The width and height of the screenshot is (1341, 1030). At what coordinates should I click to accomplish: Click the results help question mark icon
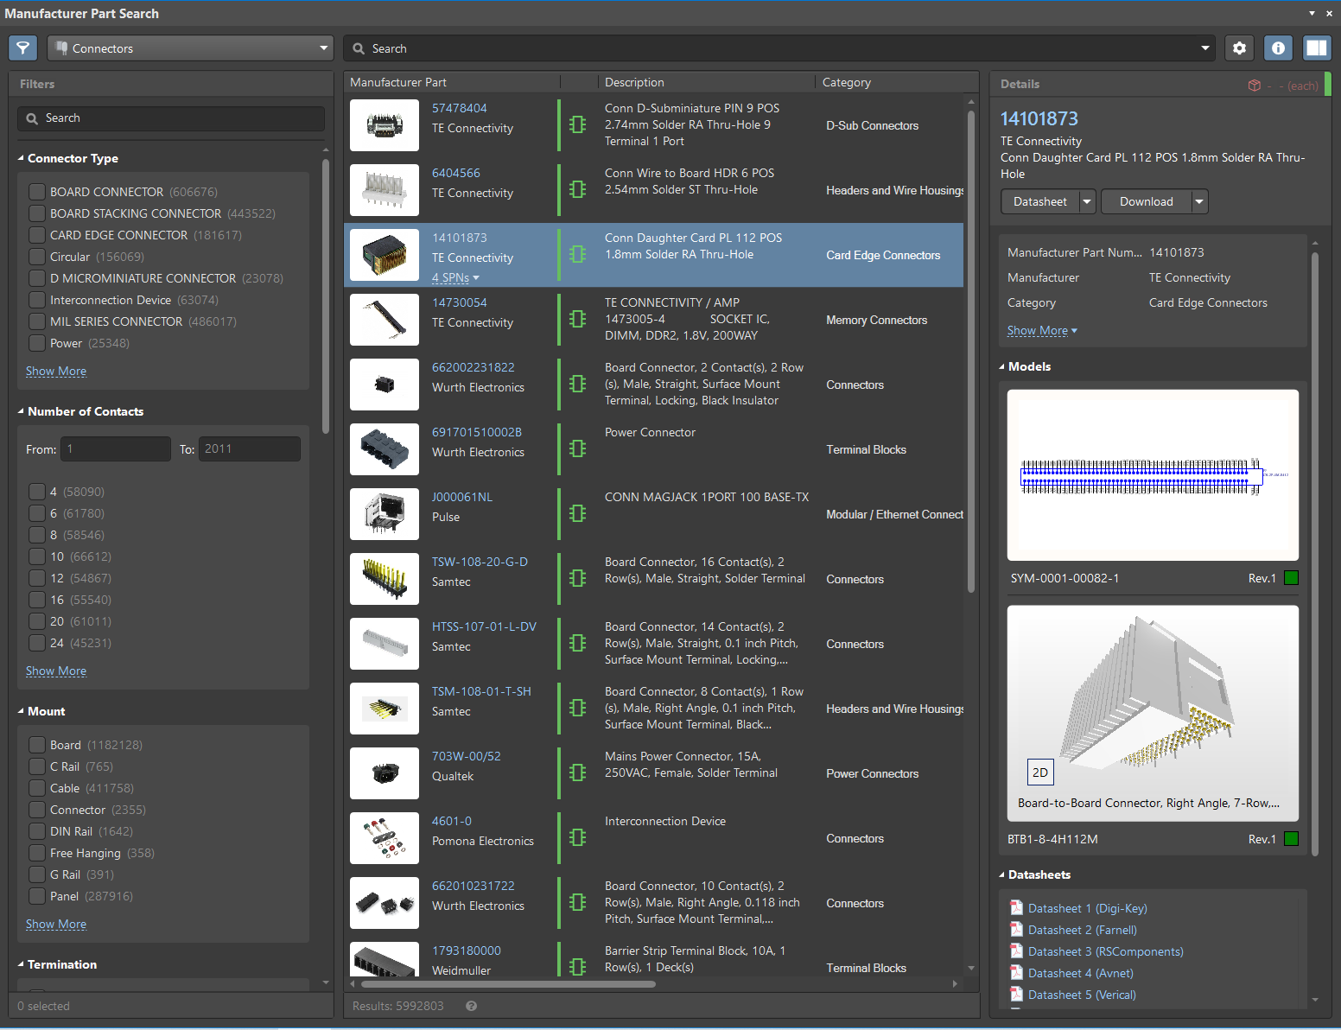tap(472, 1006)
